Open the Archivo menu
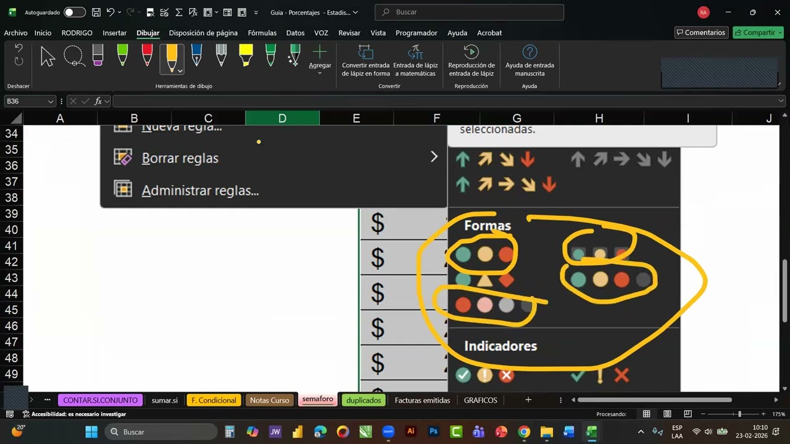The image size is (790, 444). (x=15, y=33)
